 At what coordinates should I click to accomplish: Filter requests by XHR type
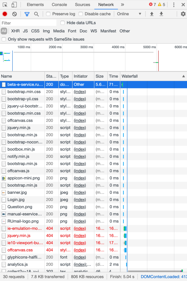coord(15,31)
